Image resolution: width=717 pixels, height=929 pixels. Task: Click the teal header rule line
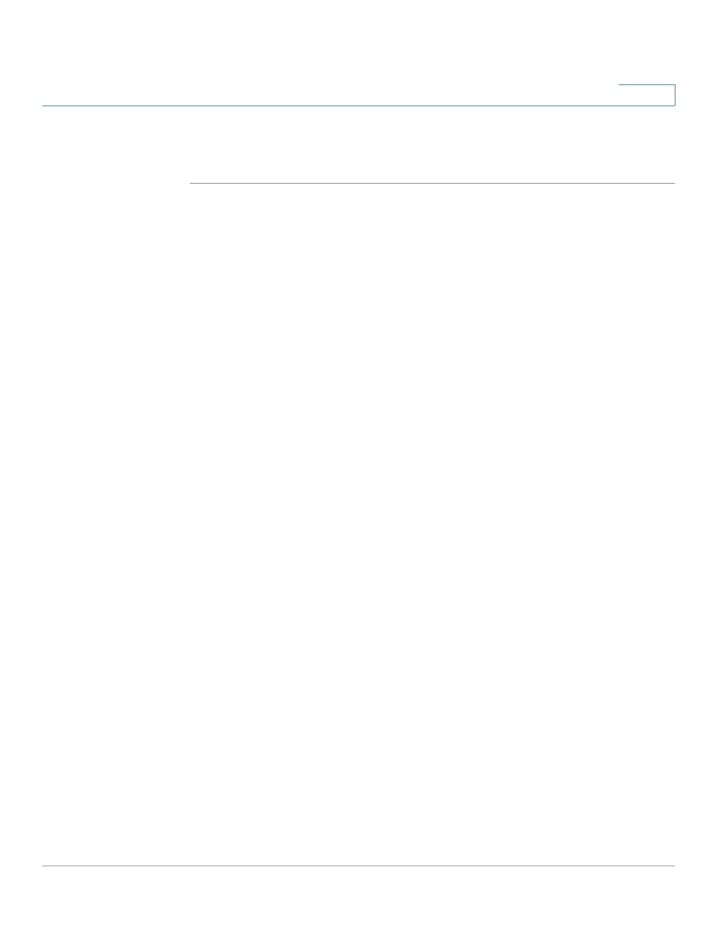tap(358, 106)
